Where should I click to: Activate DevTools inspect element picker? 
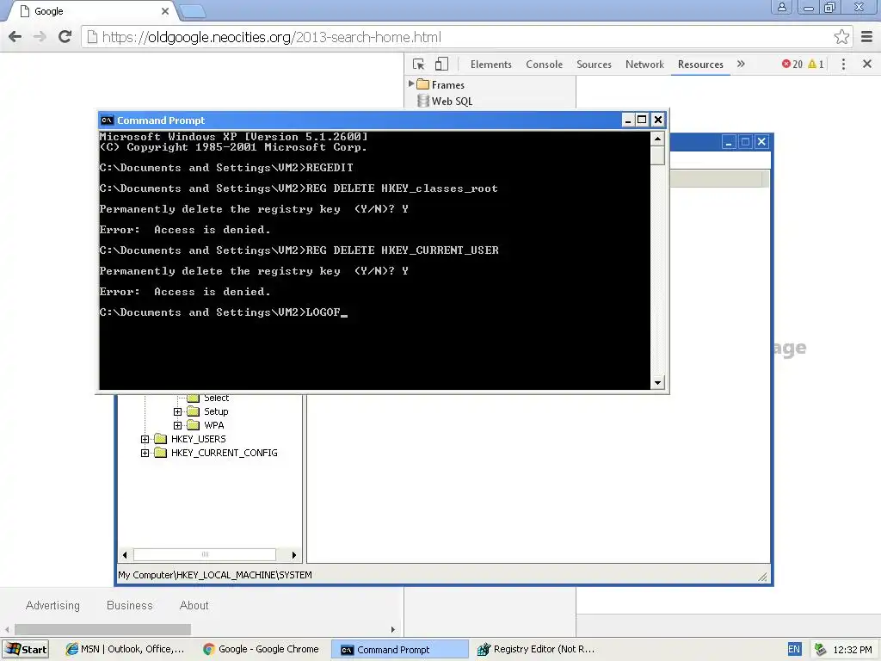(x=419, y=64)
